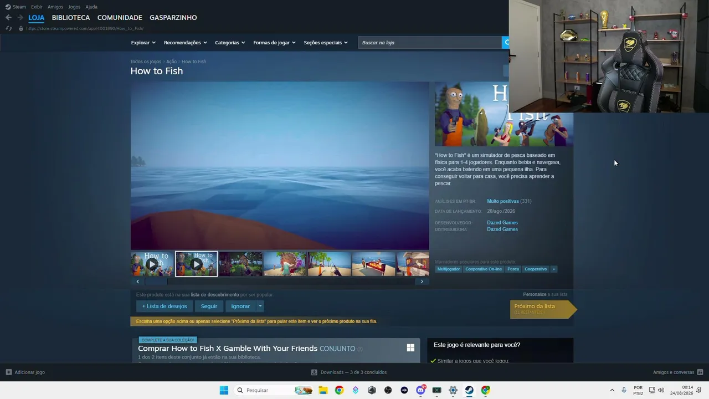
Task: Open the Dazed Games distributor link
Action: tap(502, 229)
